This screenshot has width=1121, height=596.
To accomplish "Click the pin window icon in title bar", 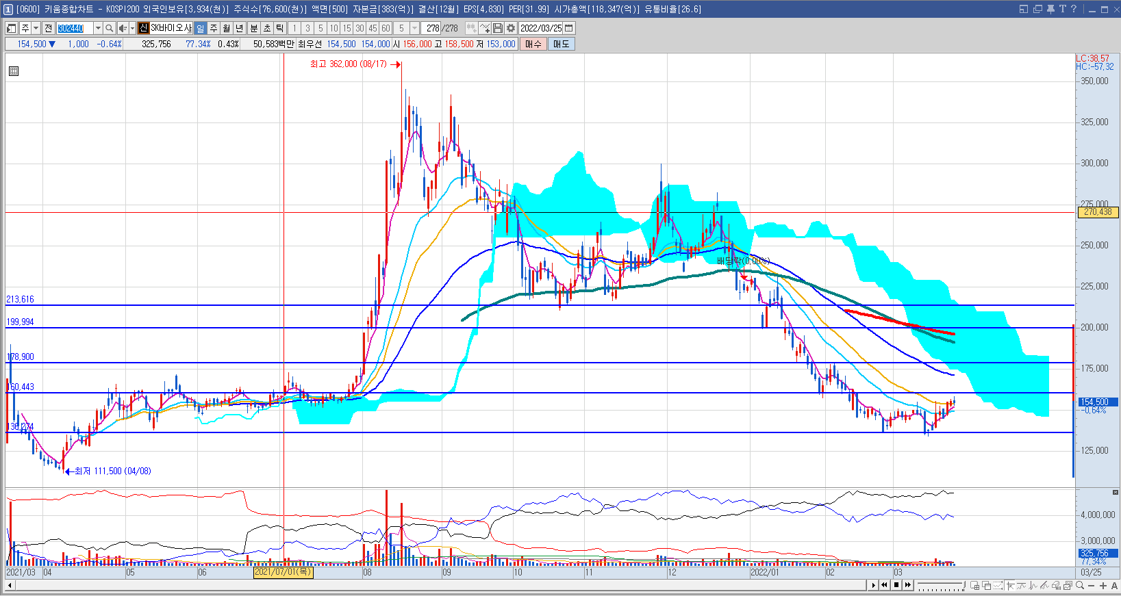I will (1050, 9).
